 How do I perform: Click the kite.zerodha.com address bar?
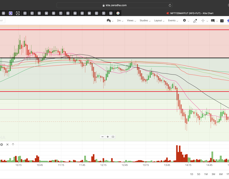tap(114, 5)
